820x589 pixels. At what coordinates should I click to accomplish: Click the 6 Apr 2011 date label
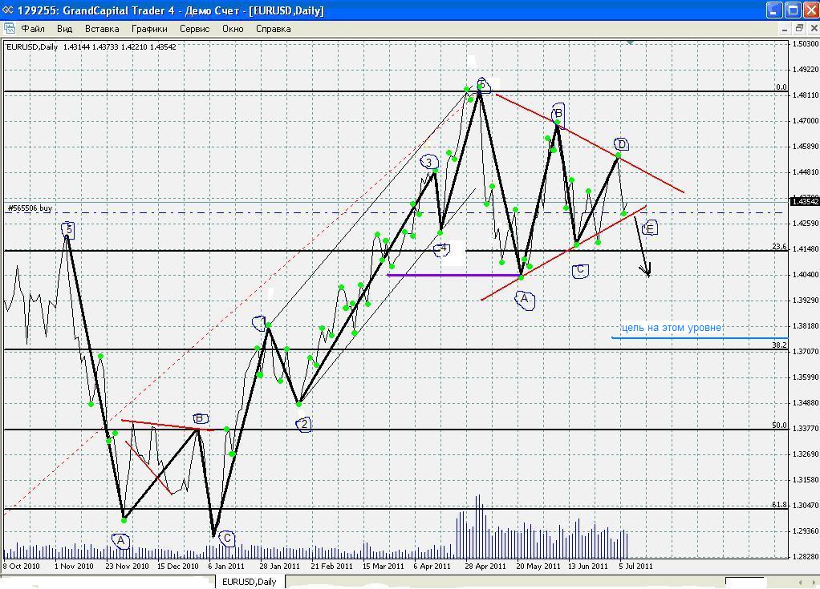coord(432,566)
